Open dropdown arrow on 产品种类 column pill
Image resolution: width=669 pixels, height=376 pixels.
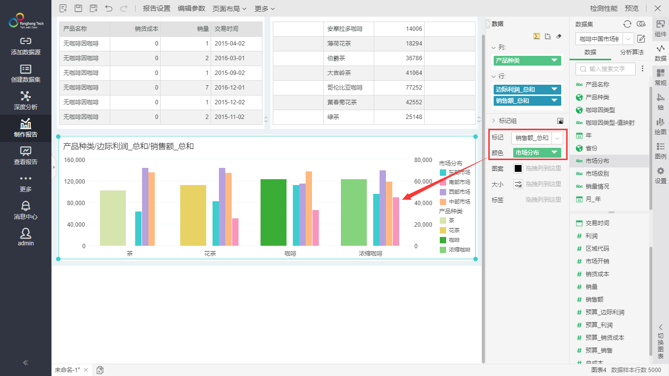pyautogui.click(x=554, y=61)
